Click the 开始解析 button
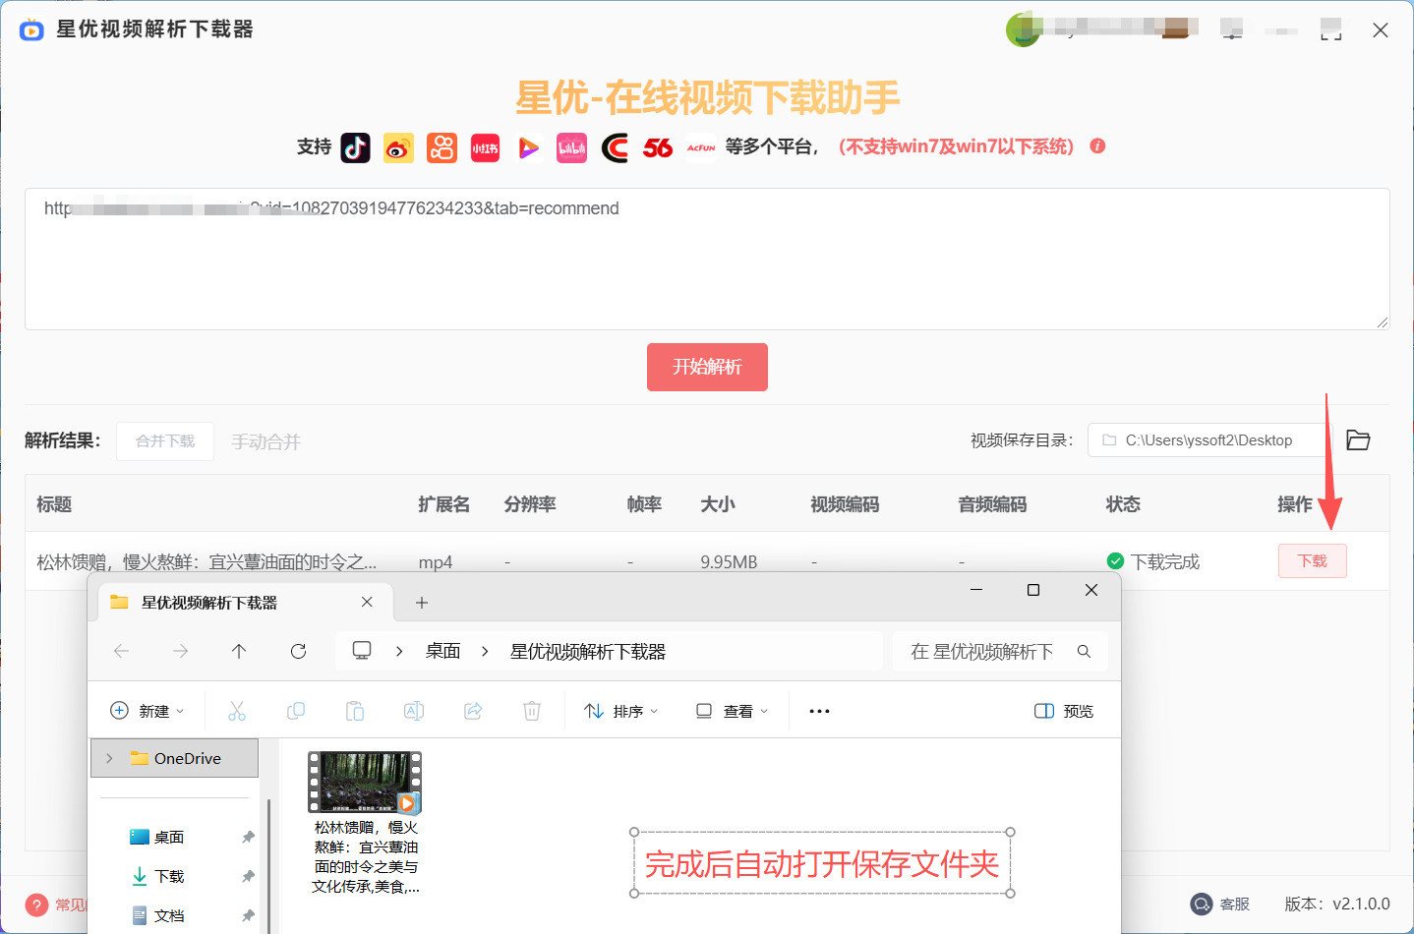The height and width of the screenshot is (934, 1414). [x=707, y=367]
